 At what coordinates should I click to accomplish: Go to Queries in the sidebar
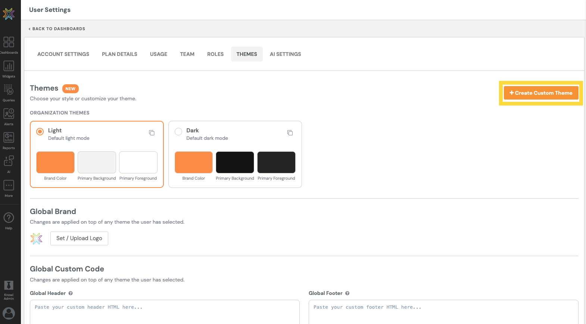click(x=9, y=90)
